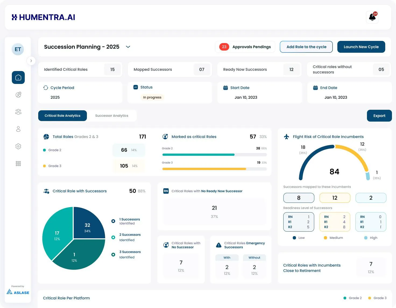
Task: Click the low-risk successors box 8
Action: tap(299, 198)
